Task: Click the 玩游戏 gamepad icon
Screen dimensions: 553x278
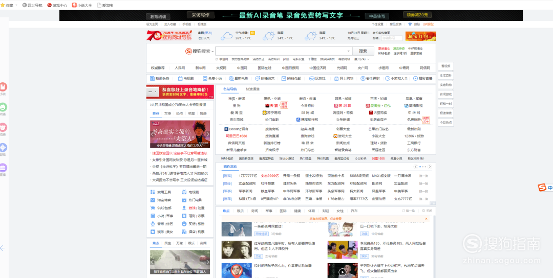Action: [312, 79]
